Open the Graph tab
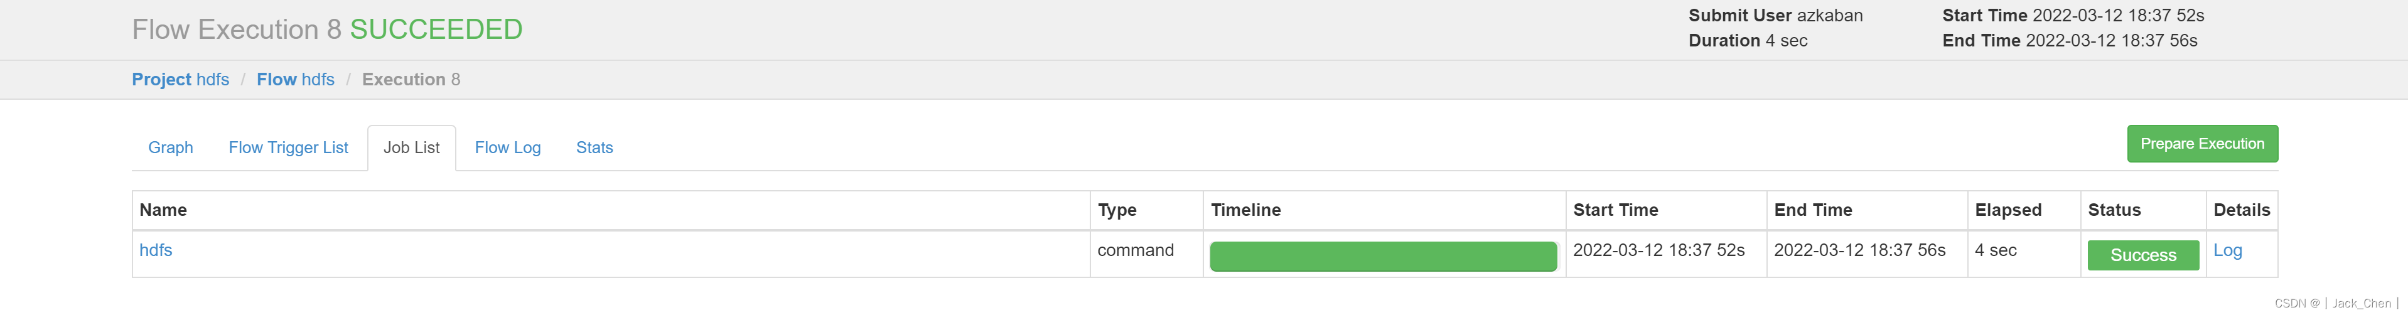 click(x=170, y=147)
